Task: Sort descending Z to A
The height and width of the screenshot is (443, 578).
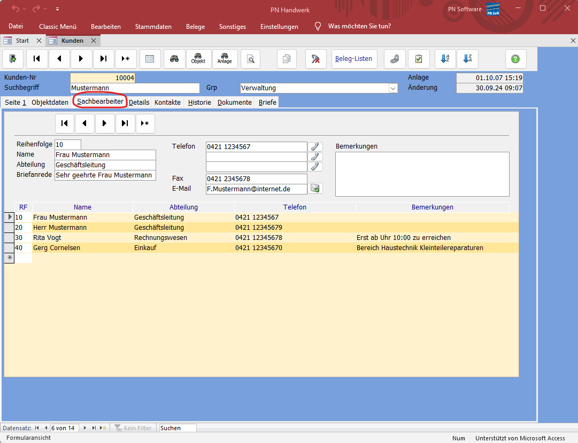Action: pos(467,59)
